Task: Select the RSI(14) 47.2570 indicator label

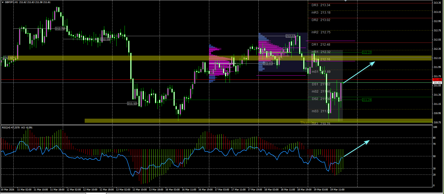Action: click(x=11, y=127)
